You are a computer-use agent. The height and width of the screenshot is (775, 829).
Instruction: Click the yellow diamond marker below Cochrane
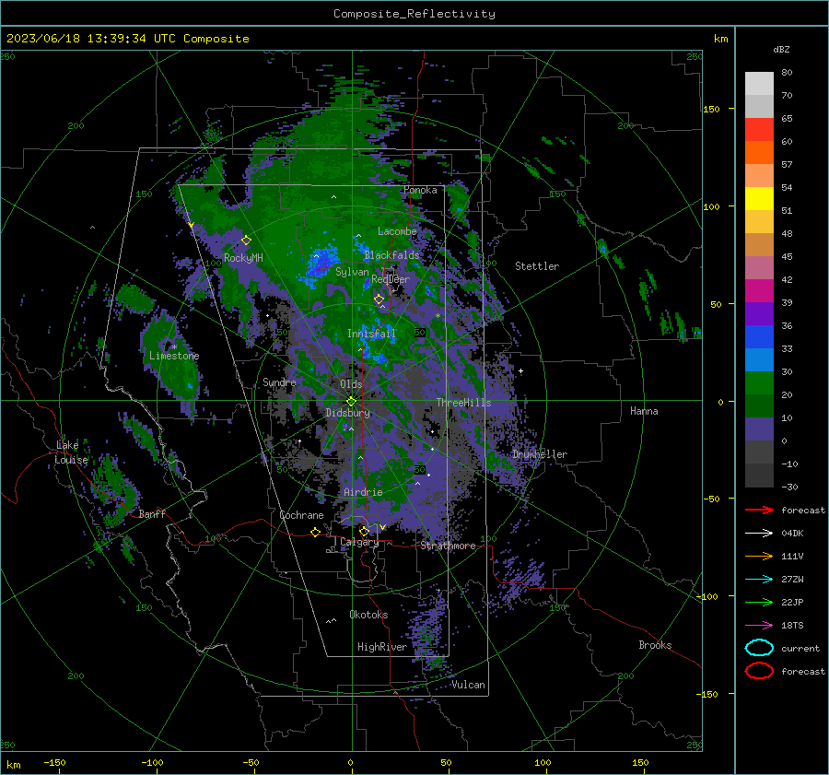click(x=315, y=532)
